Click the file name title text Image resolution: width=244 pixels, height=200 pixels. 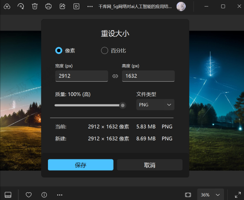point(135,7)
